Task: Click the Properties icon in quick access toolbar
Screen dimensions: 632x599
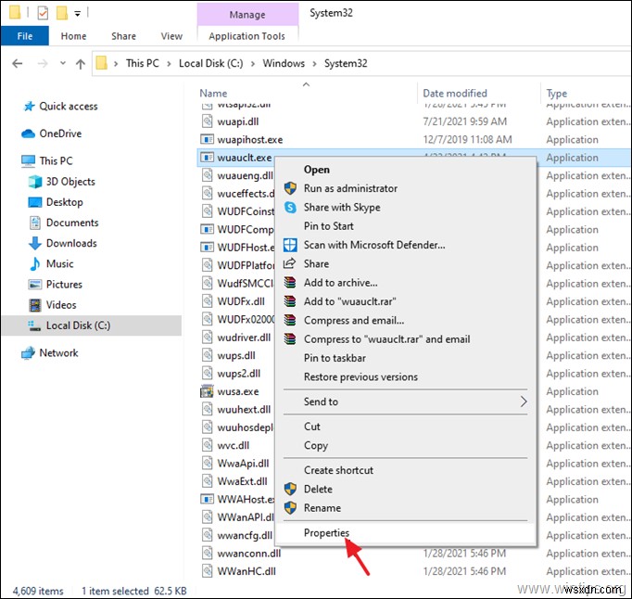Action: pyautogui.click(x=43, y=13)
